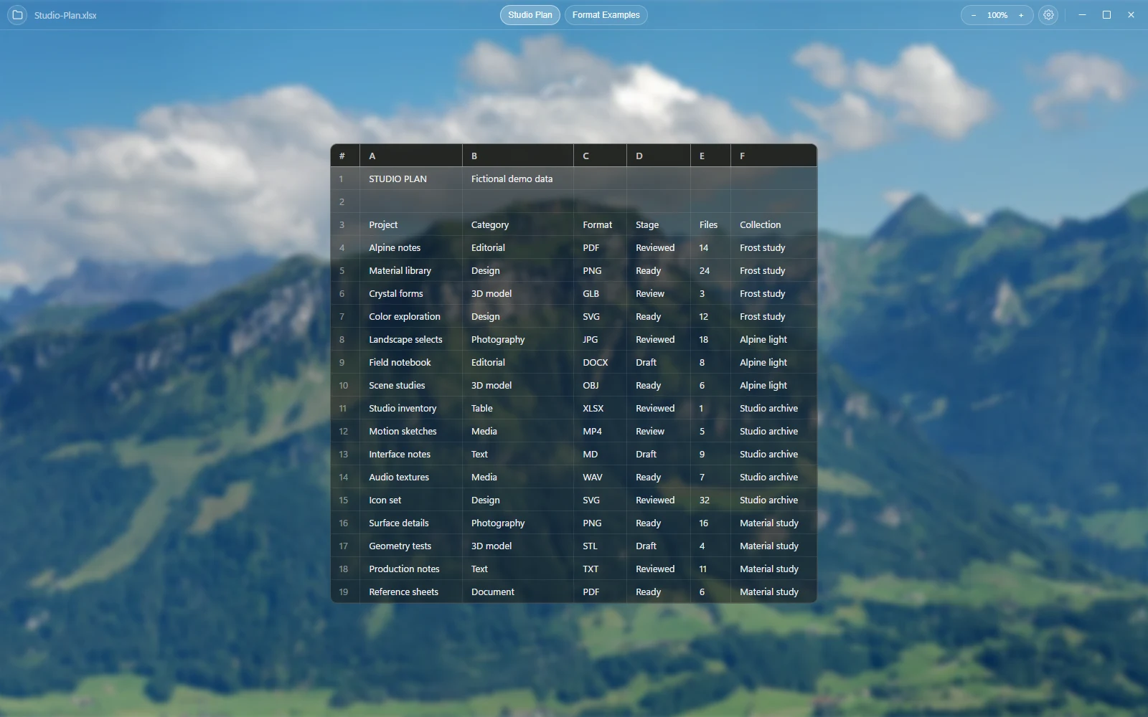The width and height of the screenshot is (1148, 717).
Task: Click the # corner header cell
Action: click(x=345, y=156)
